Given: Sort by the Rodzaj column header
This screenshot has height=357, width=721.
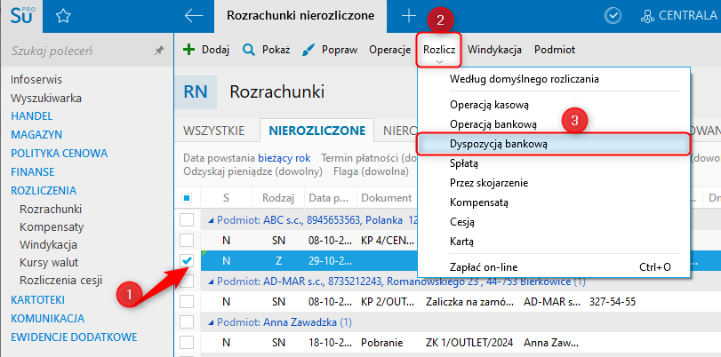Looking at the screenshot, I should (x=277, y=198).
